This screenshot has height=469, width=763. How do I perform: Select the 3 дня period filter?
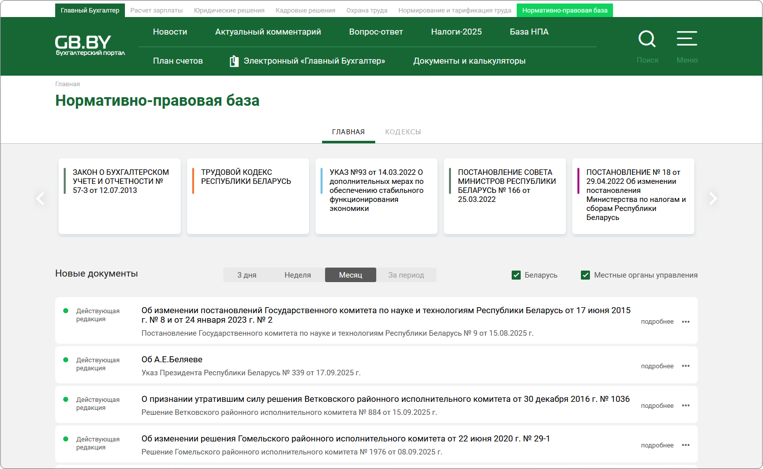(x=247, y=275)
